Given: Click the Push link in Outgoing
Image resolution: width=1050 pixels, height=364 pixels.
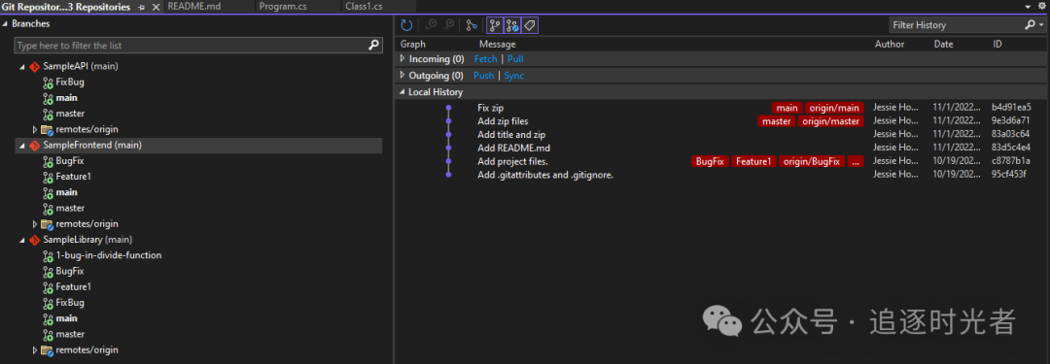Looking at the screenshot, I should 483,76.
